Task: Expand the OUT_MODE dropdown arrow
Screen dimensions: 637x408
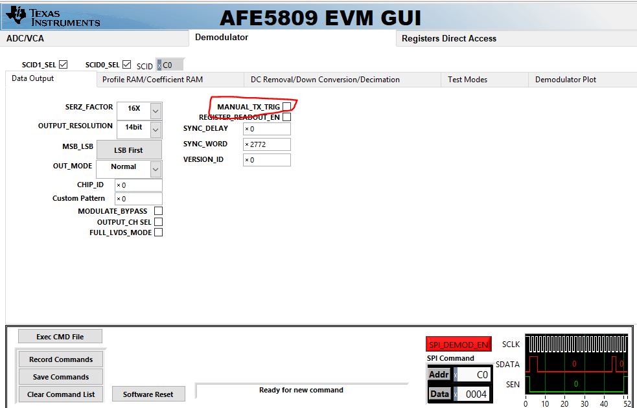Action: coord(156,169)
